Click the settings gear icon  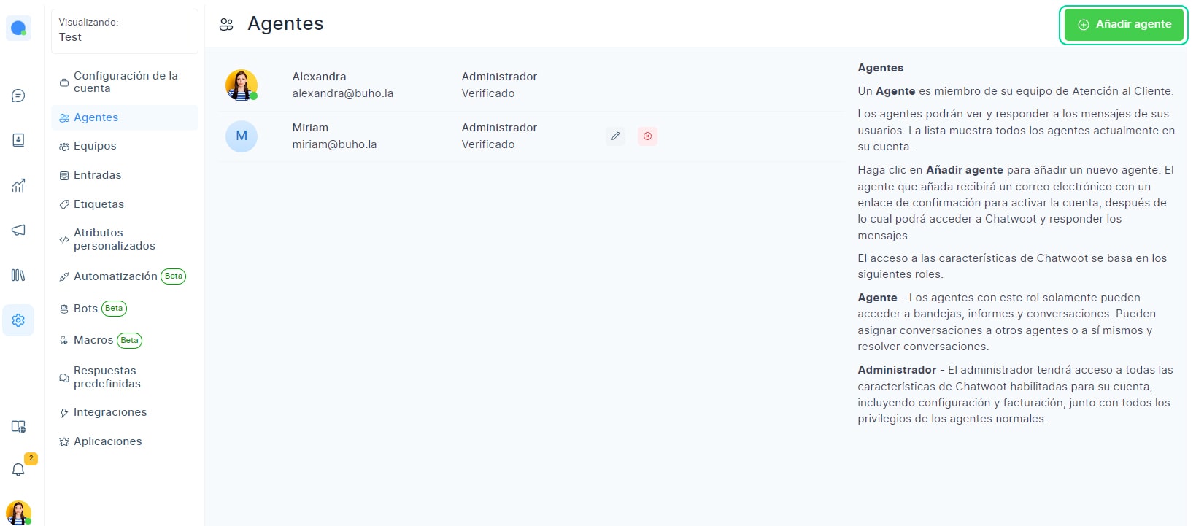point(18,320)
